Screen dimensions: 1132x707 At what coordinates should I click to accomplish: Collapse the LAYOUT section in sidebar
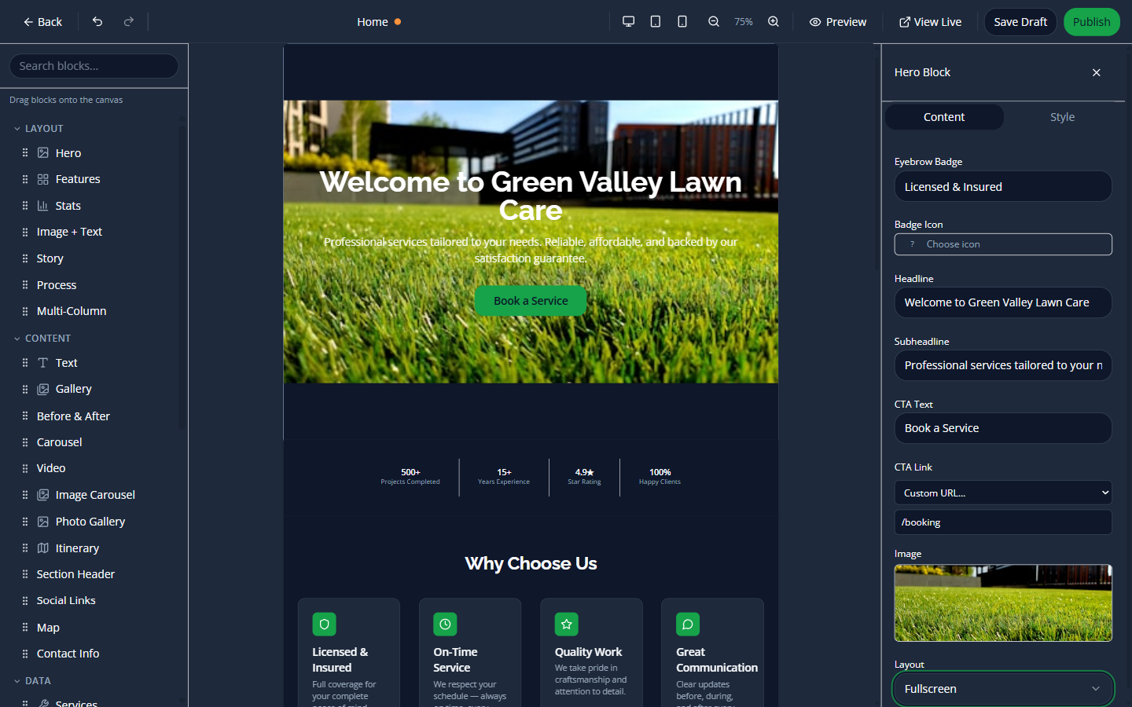point(17,128)
